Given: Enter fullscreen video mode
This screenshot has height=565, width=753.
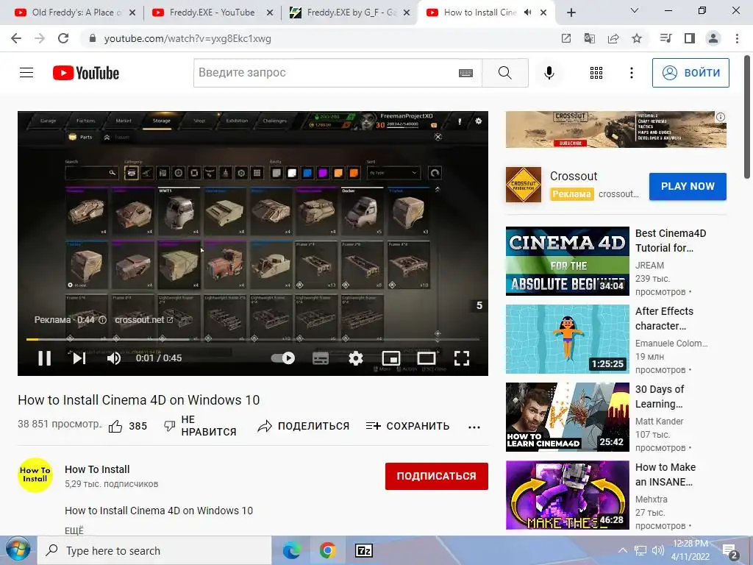Looking at the screenshot, I should tap(462, 358).
